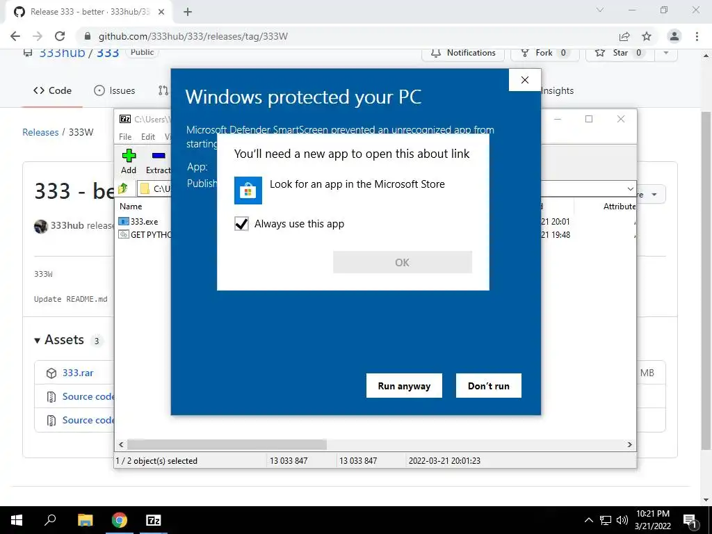Open the Chrome tab search chevron

coord(600,10)
